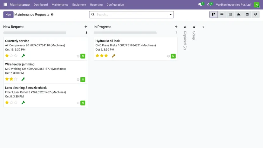Click wrench icon on Wire feeder jamming card
This screenshot has width=263, height=148.
pyautogui.click(x=23, y=79)
